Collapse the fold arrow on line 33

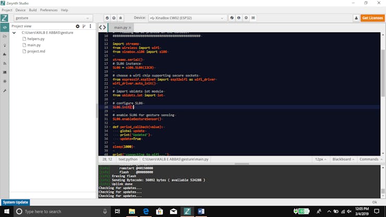[110, 127]
